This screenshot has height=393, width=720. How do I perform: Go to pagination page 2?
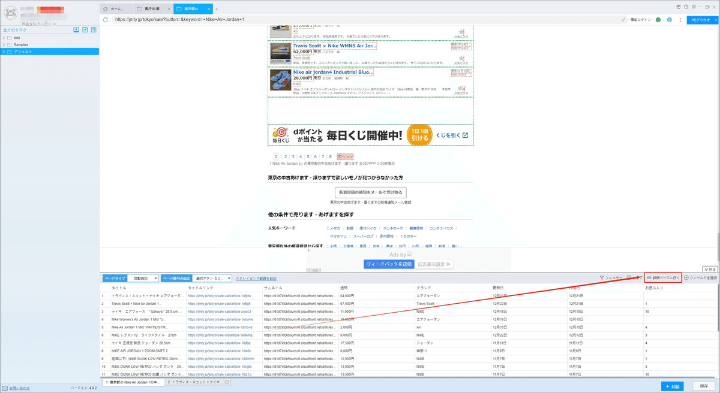pos(286,156)
